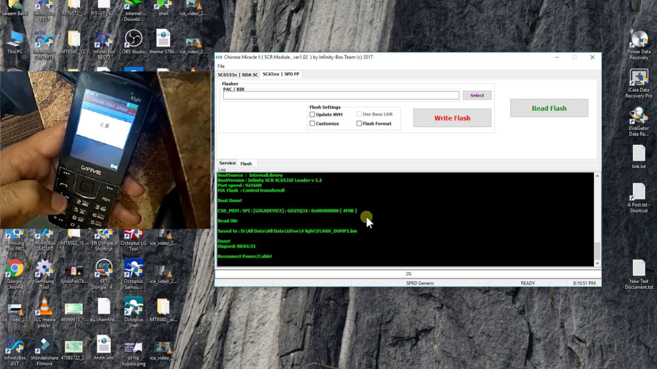Open MT6580__al folder icon

point(163,310)
